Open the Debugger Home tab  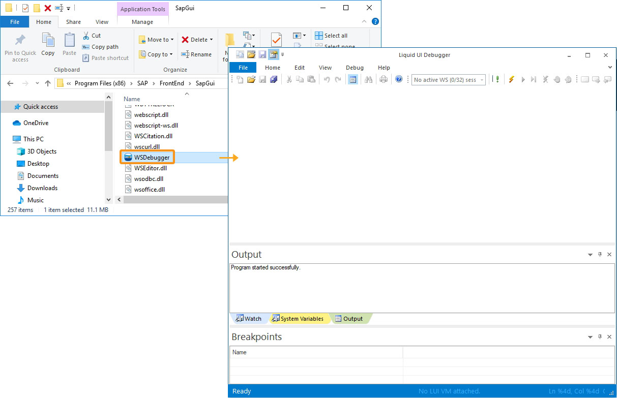pyautogui.click(x=273, y=68)
